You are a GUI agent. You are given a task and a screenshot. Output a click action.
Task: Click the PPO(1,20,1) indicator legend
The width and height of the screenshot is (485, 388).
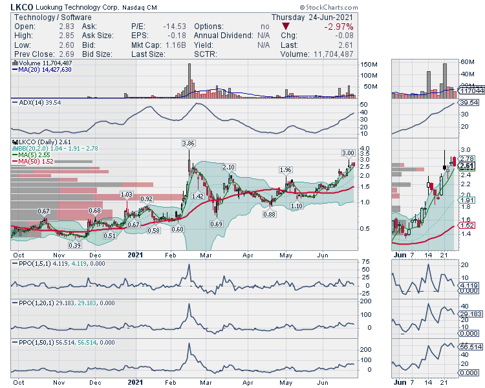[64, 303]
